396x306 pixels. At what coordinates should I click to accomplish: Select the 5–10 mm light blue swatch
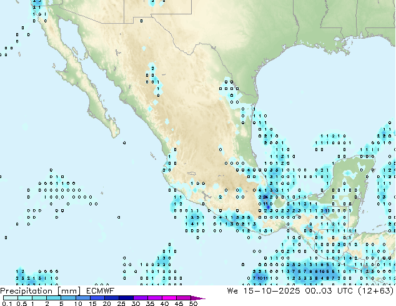(x=69, y=298)
